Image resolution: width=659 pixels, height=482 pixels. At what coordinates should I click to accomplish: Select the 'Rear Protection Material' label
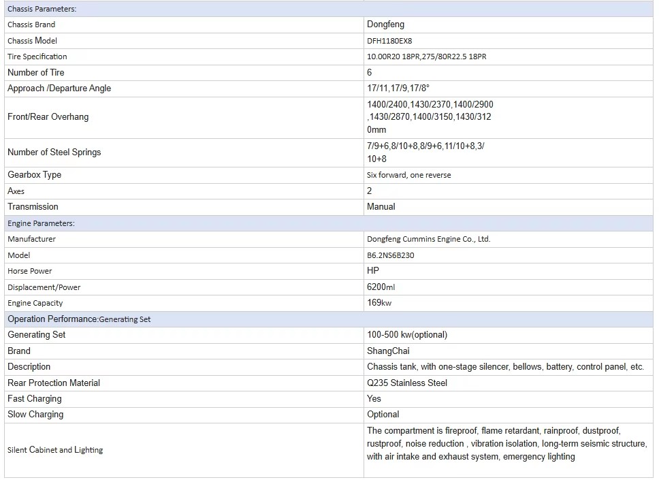54,383
